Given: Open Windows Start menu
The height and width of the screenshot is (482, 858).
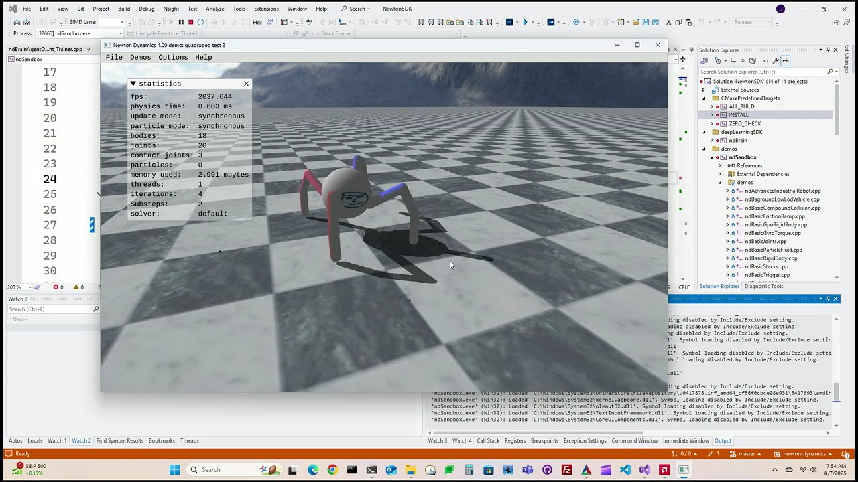Looking at the screenshot, I should tap(174, 469).
